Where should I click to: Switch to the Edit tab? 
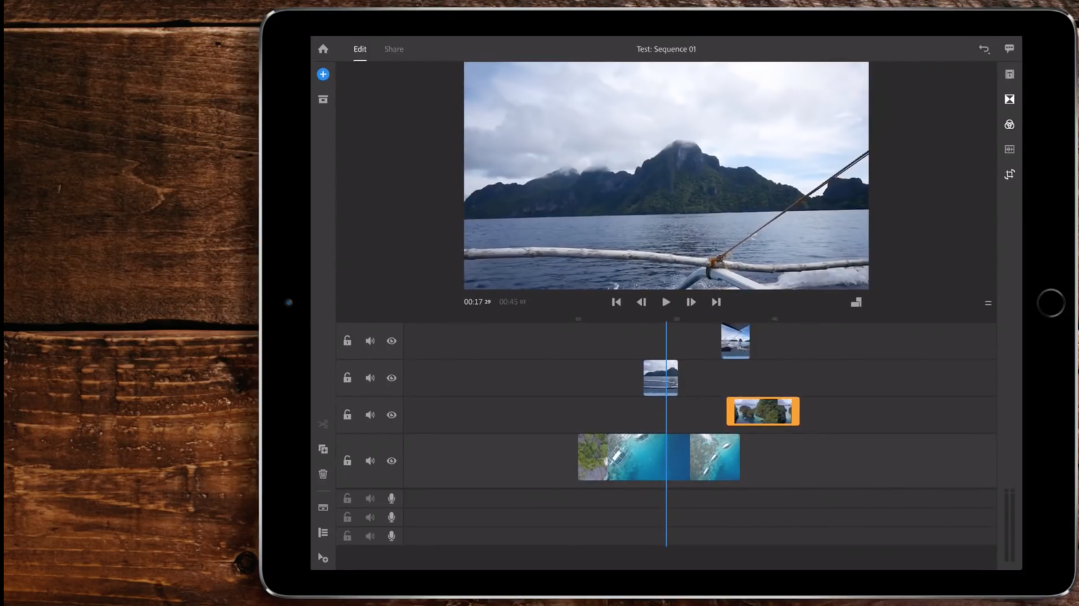pos(360,49)
